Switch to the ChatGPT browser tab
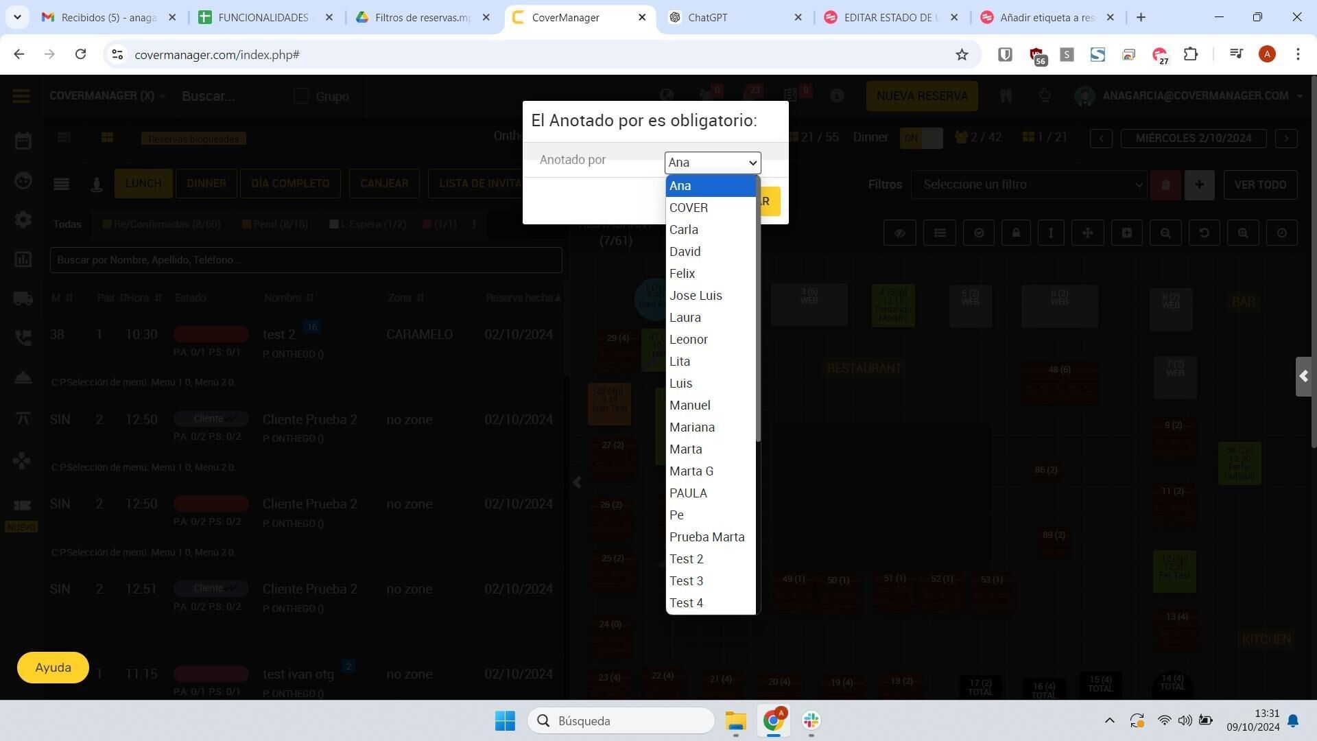 [734, 17]
